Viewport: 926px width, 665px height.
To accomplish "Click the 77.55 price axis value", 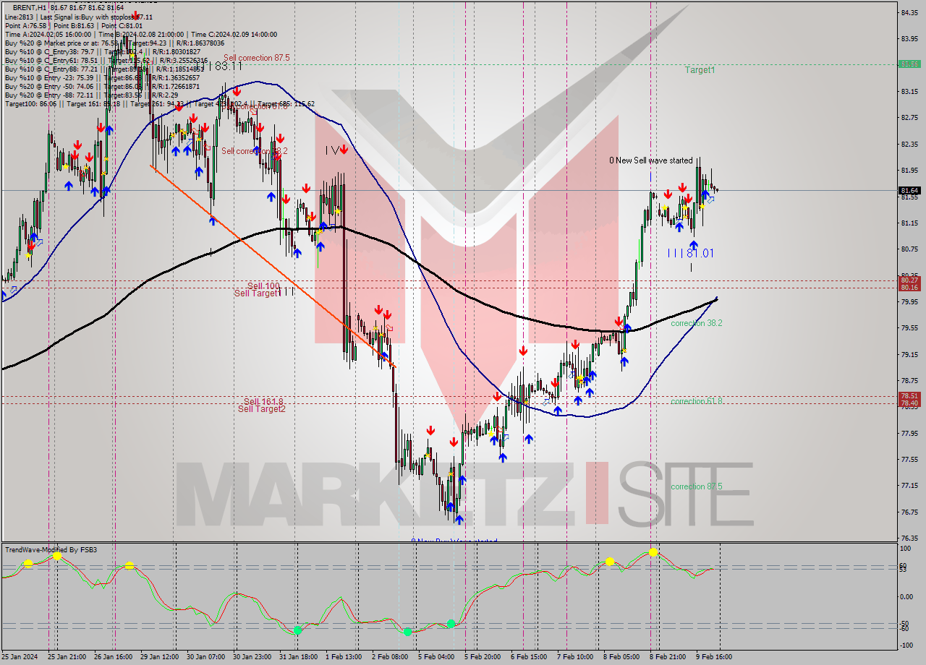I will pyautogui.click(x=909, y=459).
